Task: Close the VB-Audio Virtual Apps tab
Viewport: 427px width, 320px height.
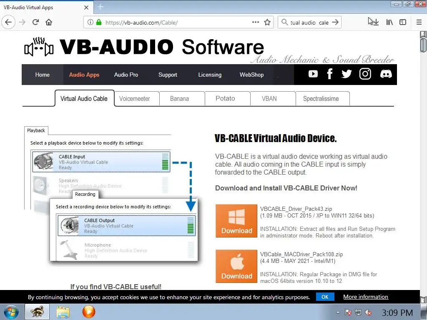Action: (86, 7)
